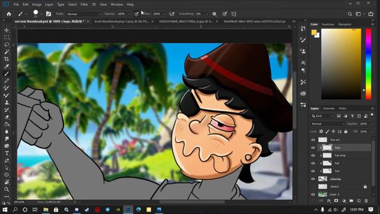Screen dimensions: 380x214
Task: Toggle lock all layer icon
Action: click(x=346, y=131)
